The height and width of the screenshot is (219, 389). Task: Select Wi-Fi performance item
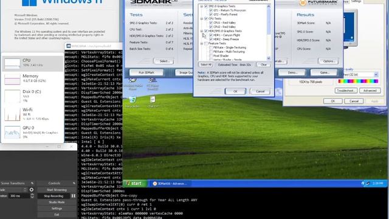pyautogui.click(x=32, y=114)
